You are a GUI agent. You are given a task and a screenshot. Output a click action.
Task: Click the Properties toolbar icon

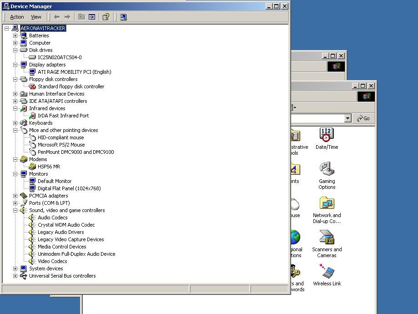(106, 17)
